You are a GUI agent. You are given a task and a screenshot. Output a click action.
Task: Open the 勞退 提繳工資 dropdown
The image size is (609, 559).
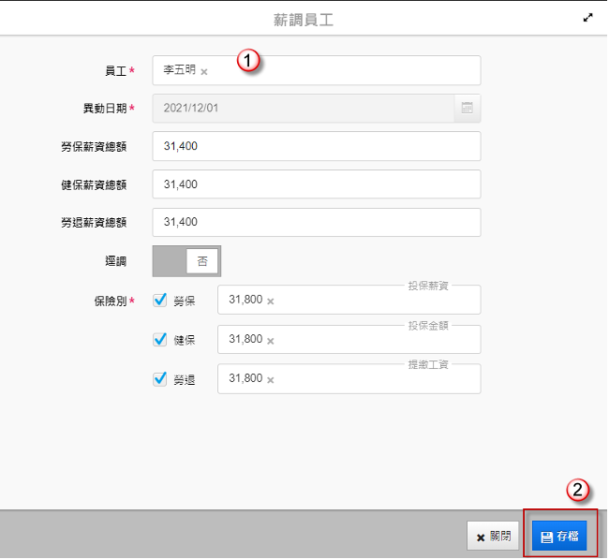point(375,379)
